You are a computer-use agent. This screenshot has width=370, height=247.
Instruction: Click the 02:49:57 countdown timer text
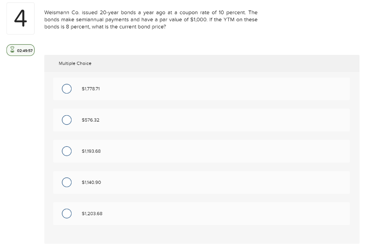[x=25, y=51]
